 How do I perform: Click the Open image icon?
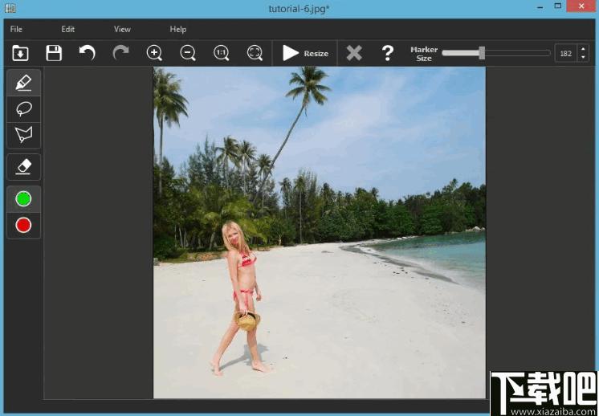click(x=20, y=54)
